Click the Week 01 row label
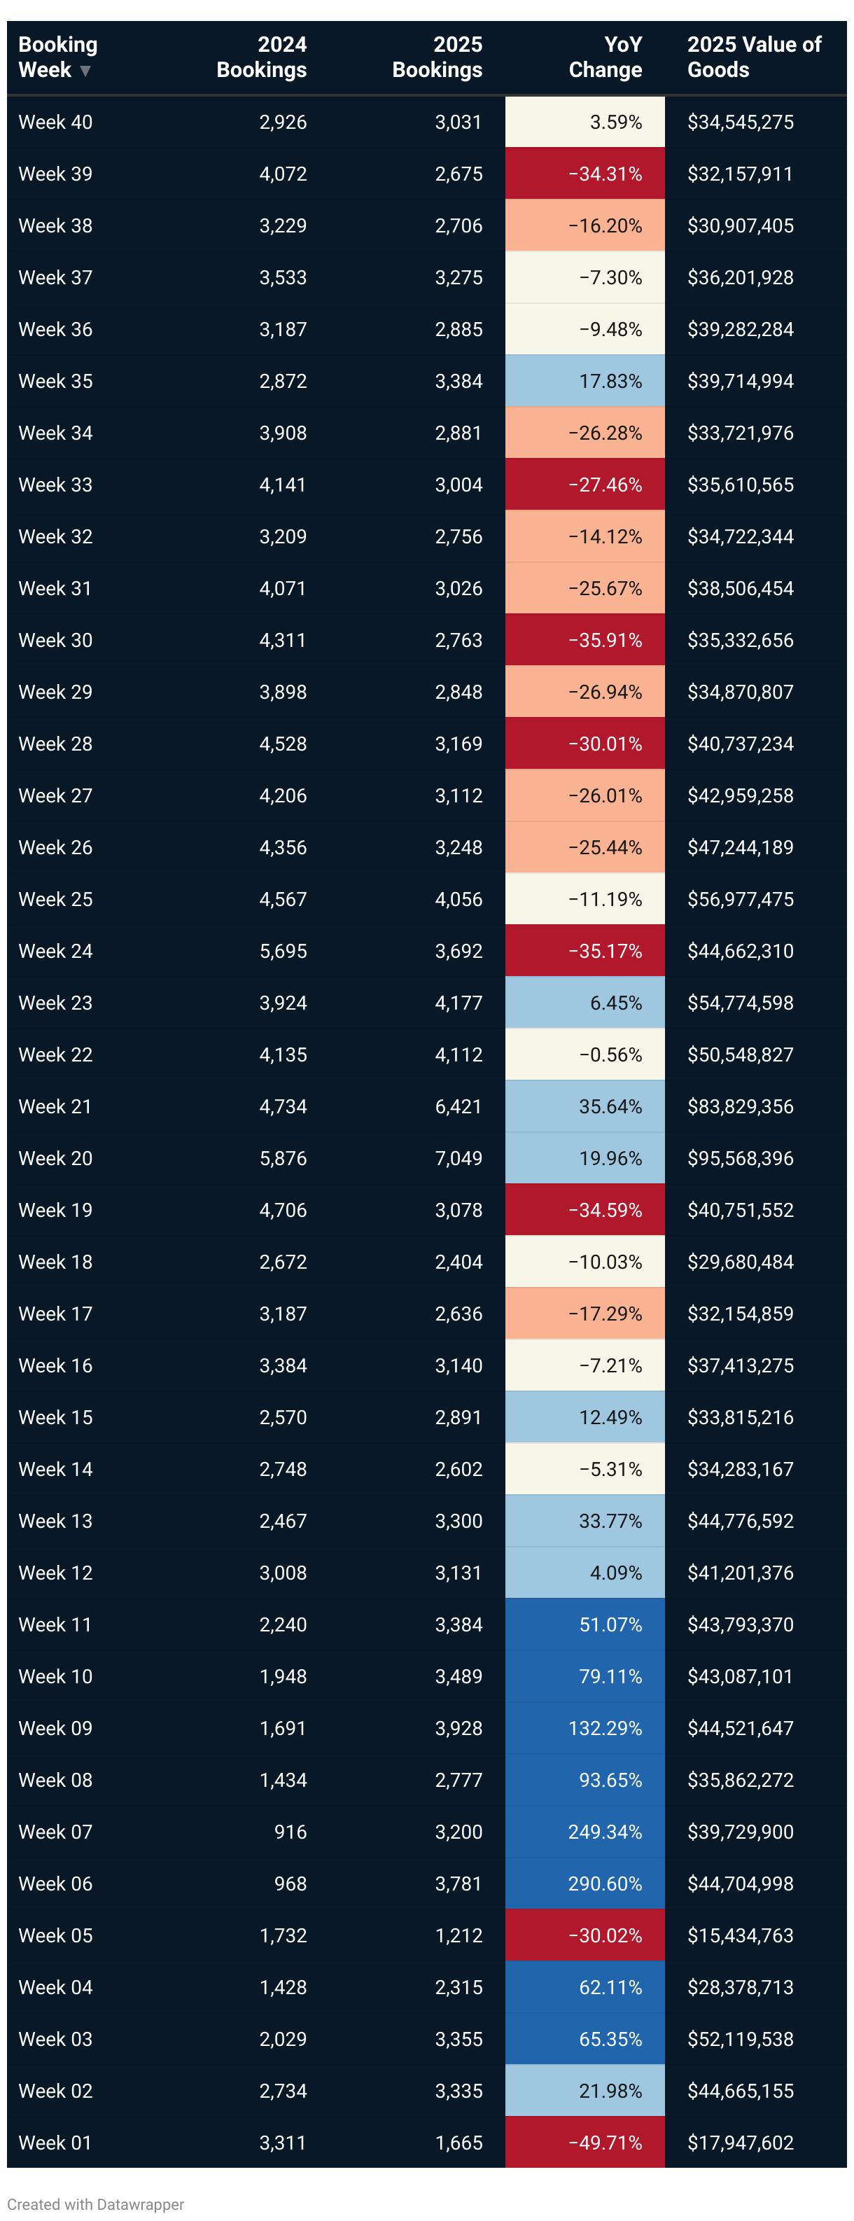Screen dimensions: 854x2221 tap(55, 2142)
